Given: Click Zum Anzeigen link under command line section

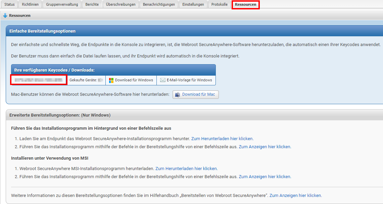Looking at the screenshot, I should pyautogui.click(x=265, y=147).
